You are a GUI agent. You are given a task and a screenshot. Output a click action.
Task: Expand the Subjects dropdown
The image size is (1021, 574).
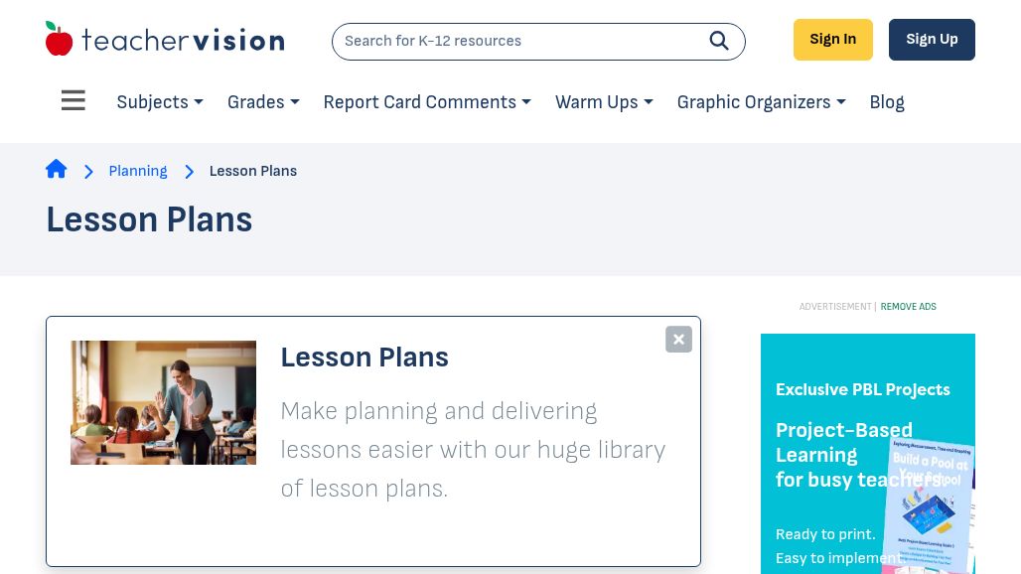point(160,102)
